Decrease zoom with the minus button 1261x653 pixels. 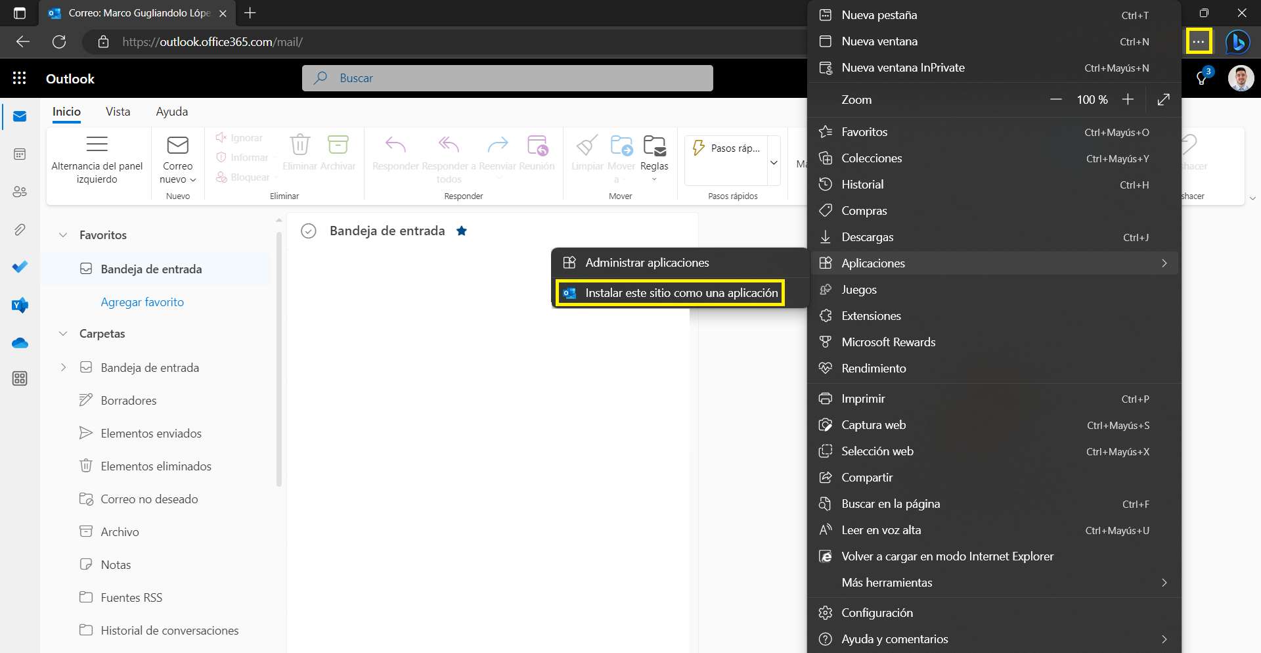[x=1055, y=99]
